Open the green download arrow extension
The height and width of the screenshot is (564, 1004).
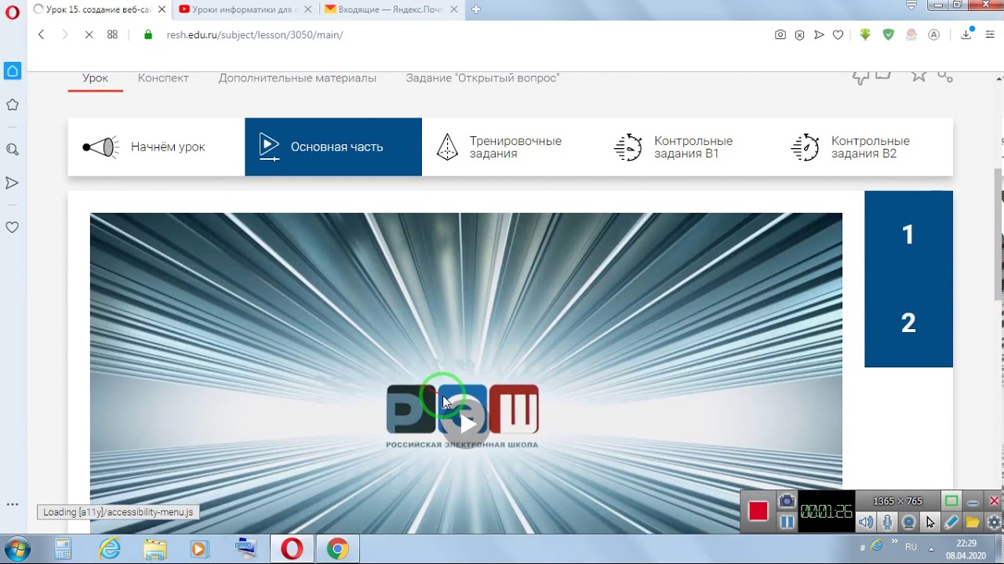tap(865, 34)
